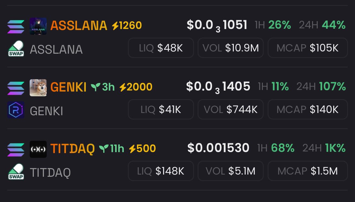Click the lightning boost 1260 badge
Image resolution: width=355 pixels, height=202 pixels.
coord(127,25)
